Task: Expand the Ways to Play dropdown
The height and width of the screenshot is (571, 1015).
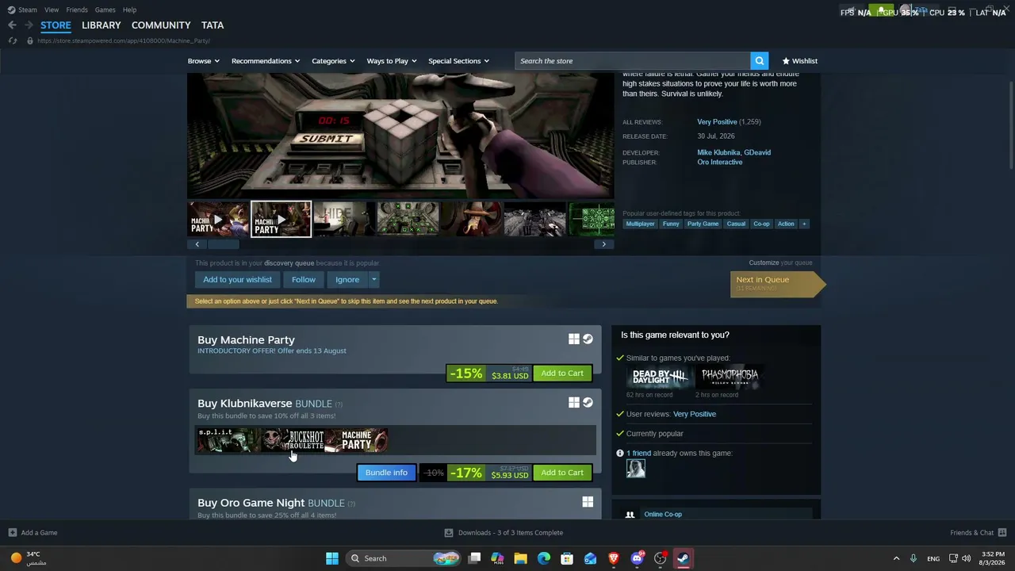Action: pos(392,61)
